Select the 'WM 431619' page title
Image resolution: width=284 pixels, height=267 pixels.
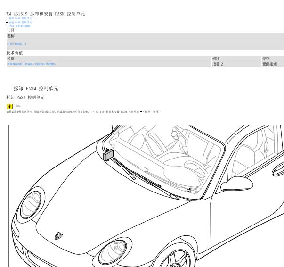click(46, 14)
